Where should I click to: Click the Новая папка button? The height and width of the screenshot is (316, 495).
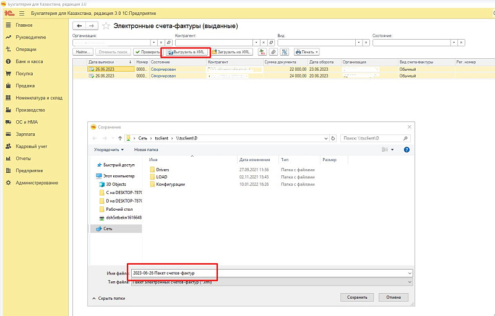click(146, 149)
